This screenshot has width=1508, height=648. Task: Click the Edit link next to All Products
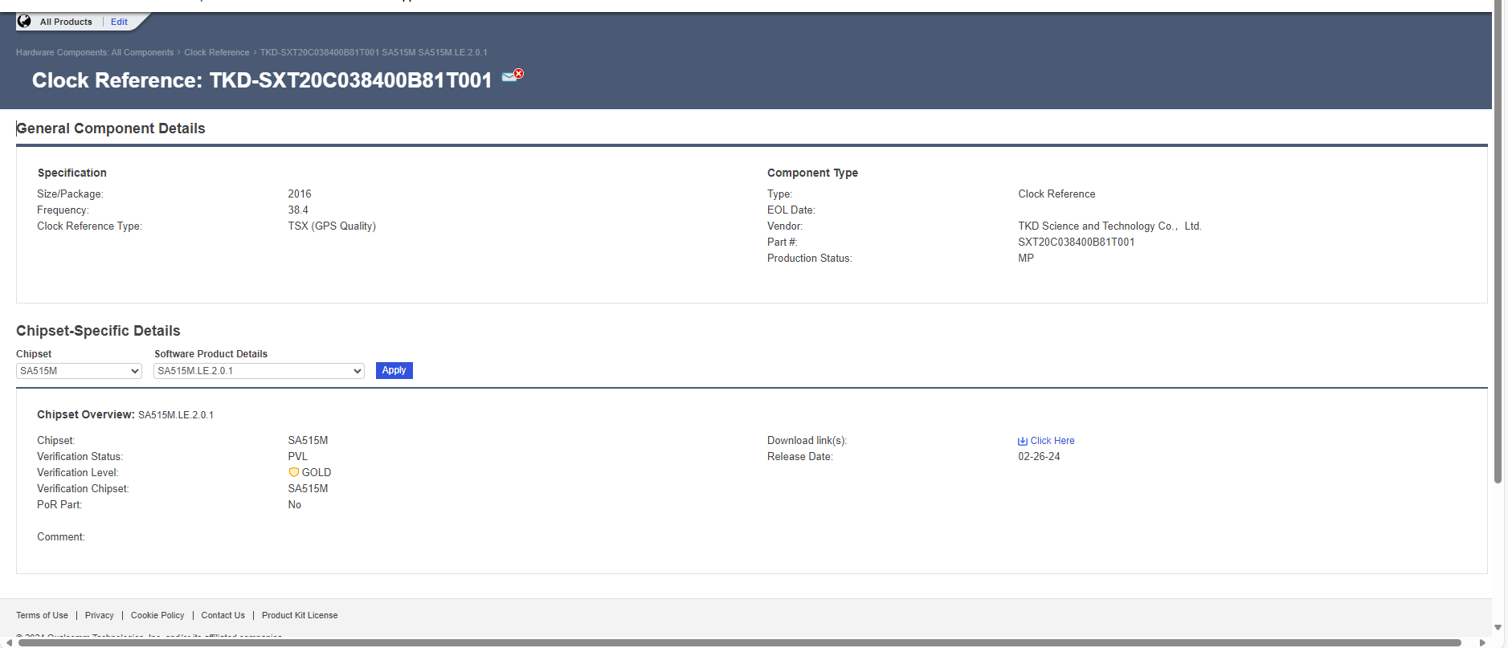[x=119, y=22]
